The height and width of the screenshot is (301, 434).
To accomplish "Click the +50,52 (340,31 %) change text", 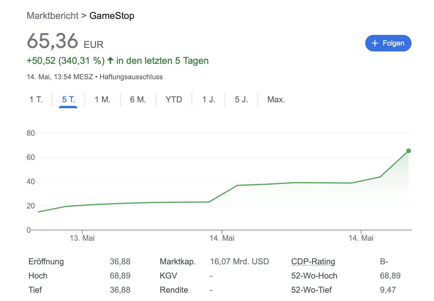I will [66, 61].
